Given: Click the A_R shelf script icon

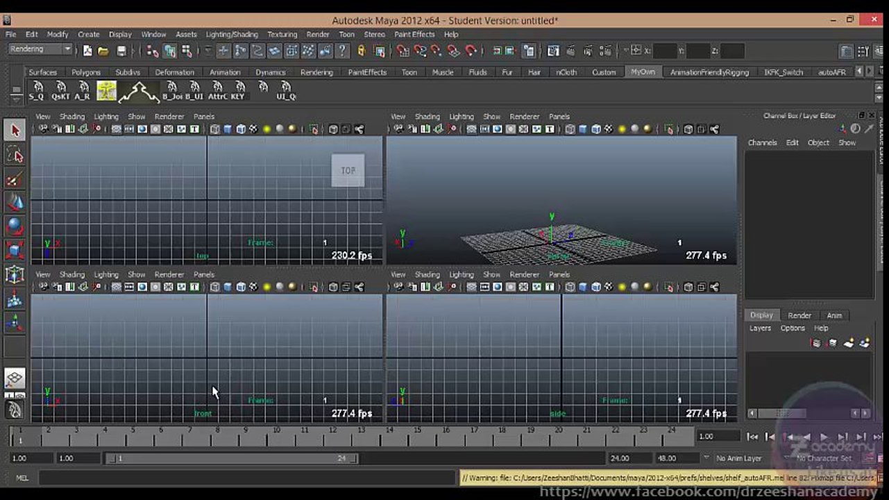Looking at the screenshot, I should (83, 91).
